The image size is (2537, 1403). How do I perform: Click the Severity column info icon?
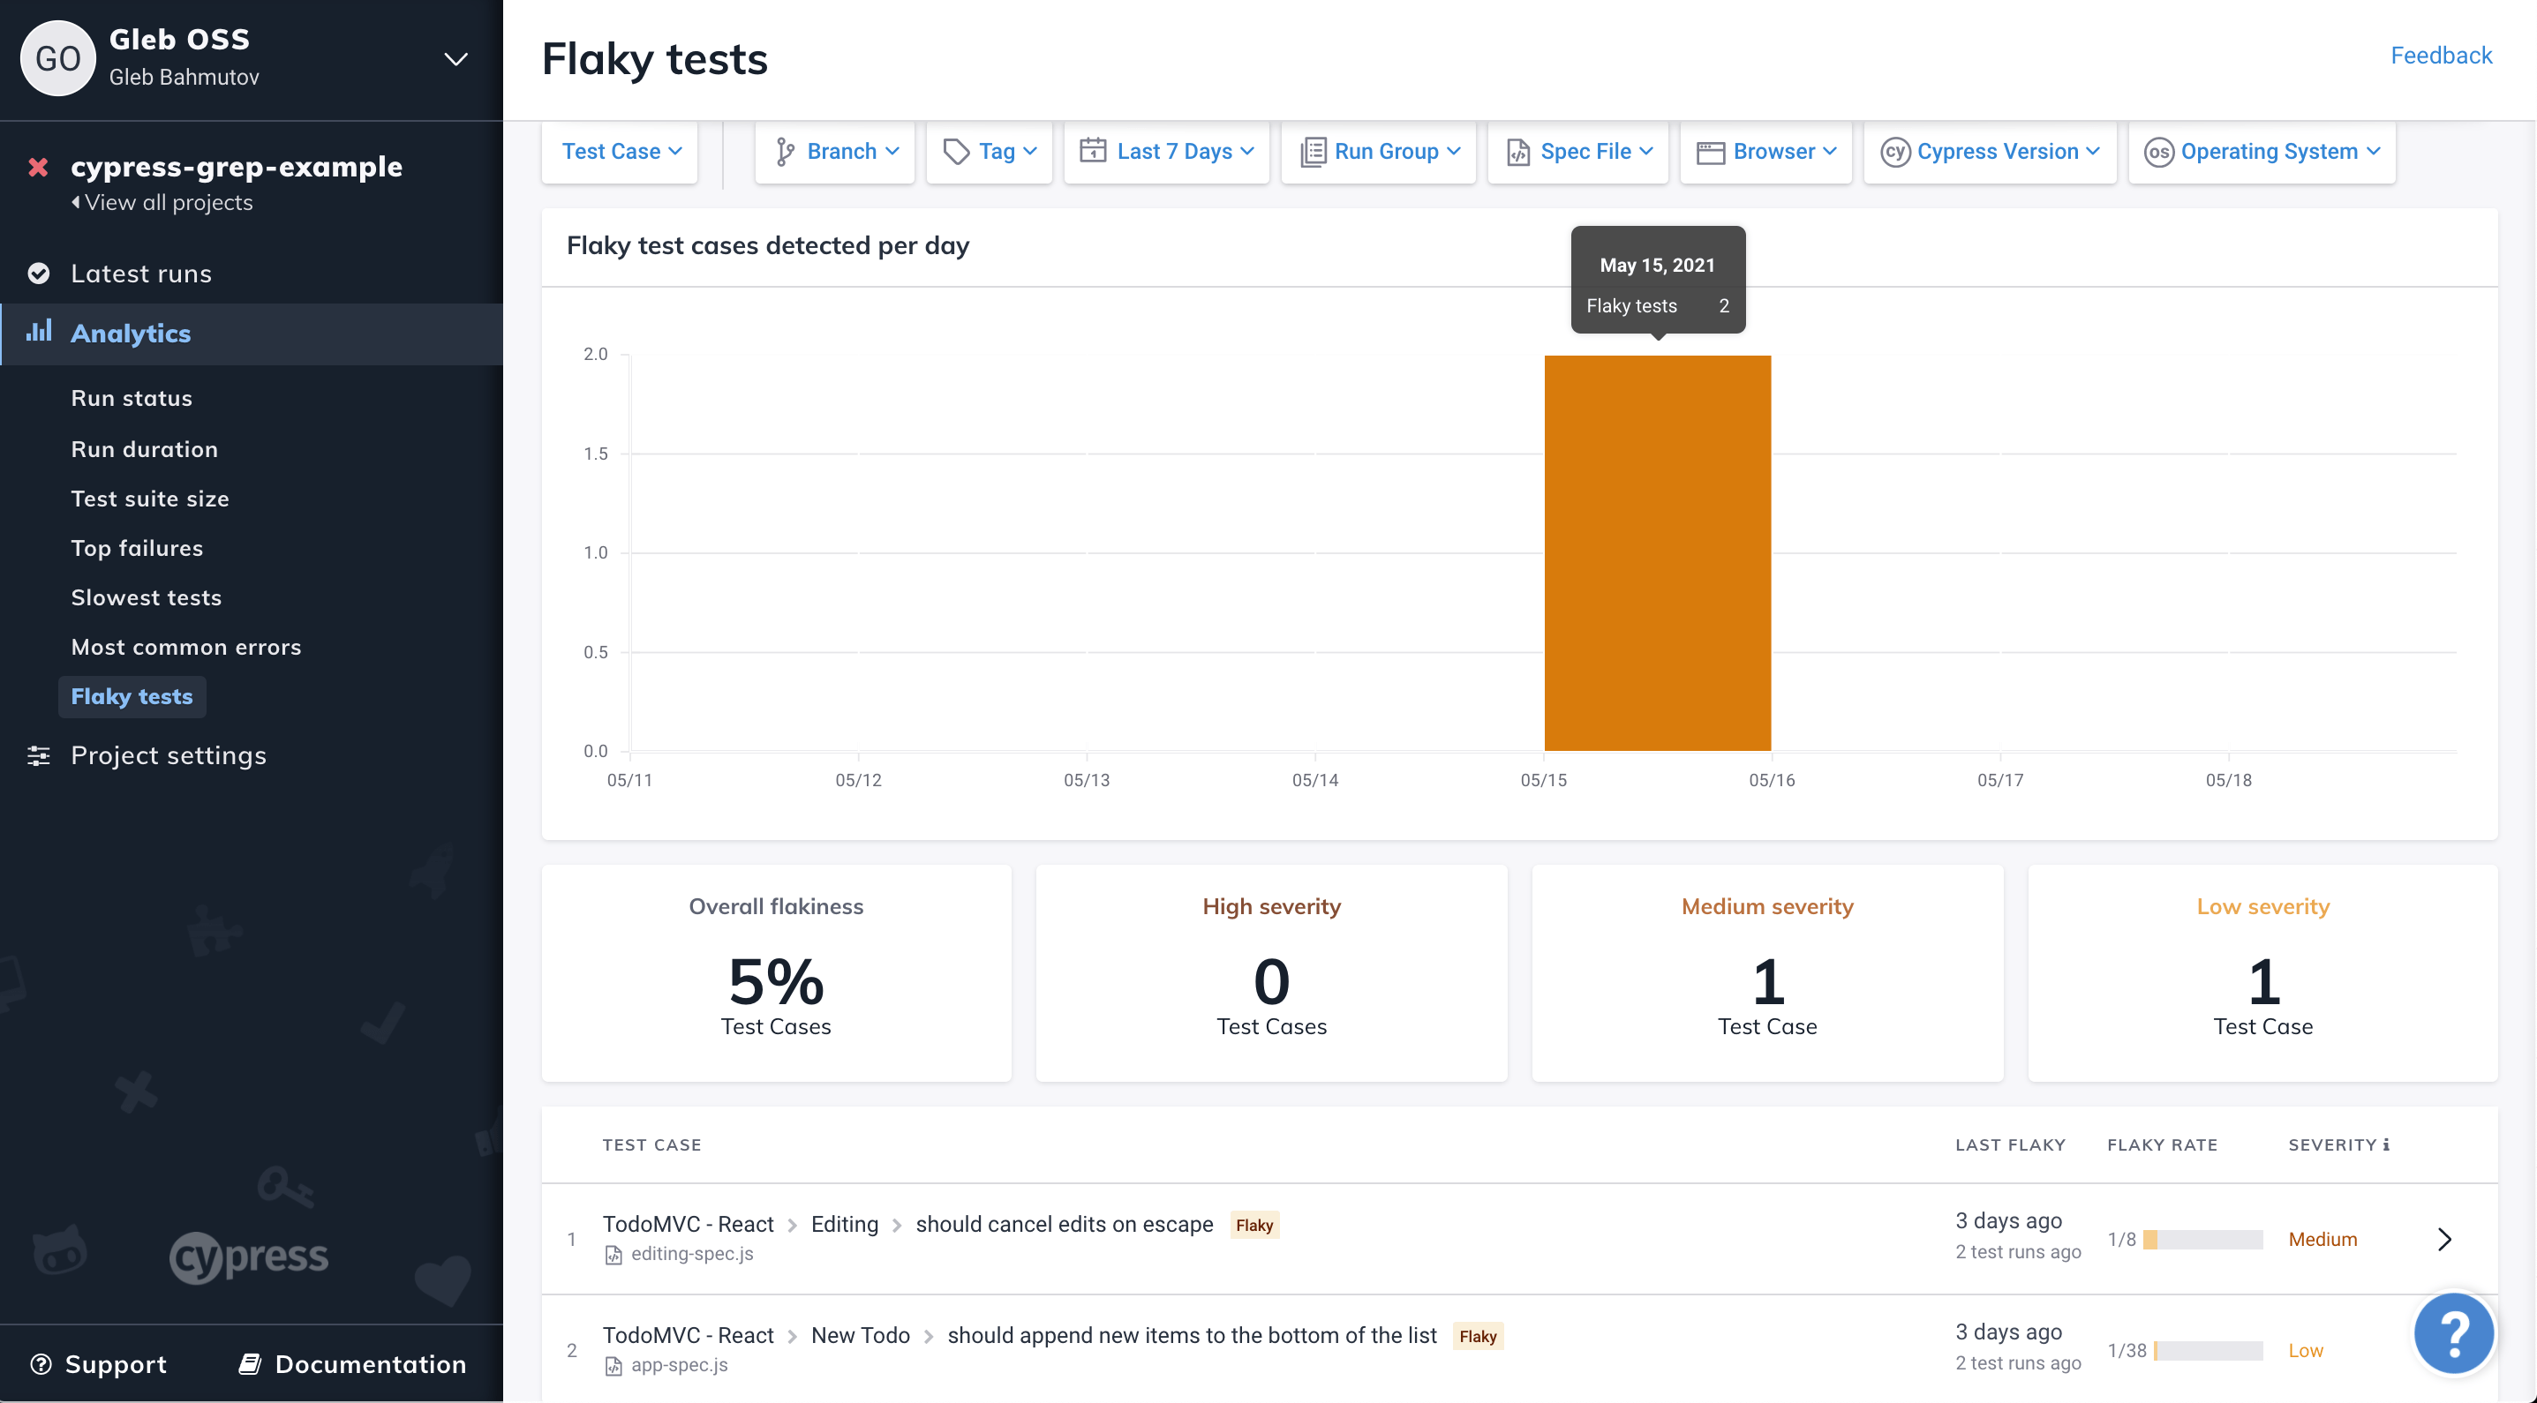point(2385,1144)
